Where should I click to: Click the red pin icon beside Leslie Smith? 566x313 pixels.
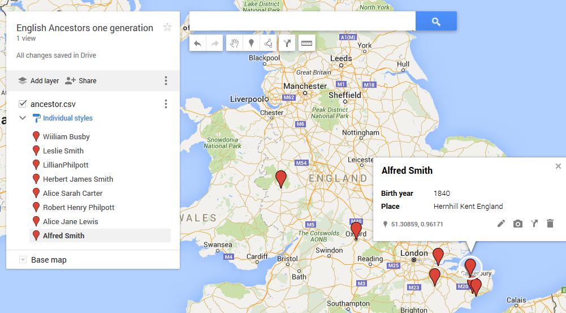(36, 151)
